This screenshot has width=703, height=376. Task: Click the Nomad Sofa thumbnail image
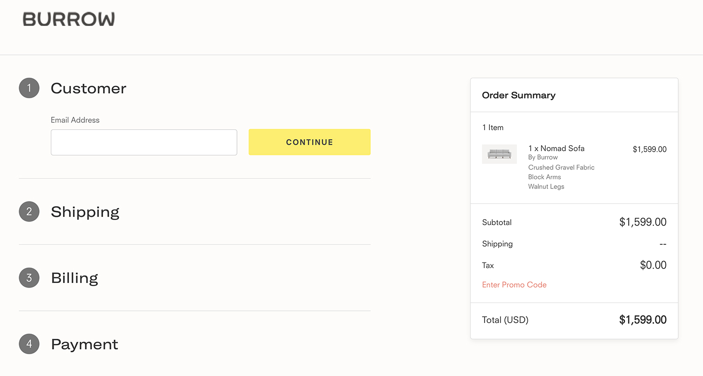(499, 154)
